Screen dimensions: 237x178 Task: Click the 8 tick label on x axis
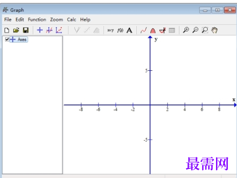(x=219, y=110)
